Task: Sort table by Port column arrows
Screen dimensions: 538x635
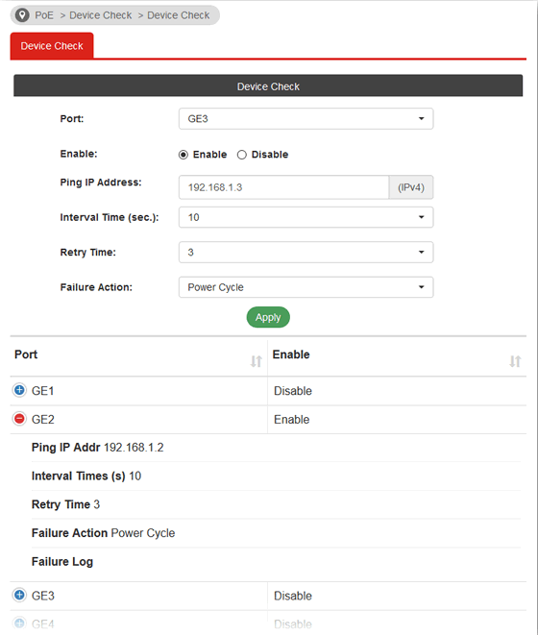Action: coord(257,361)
